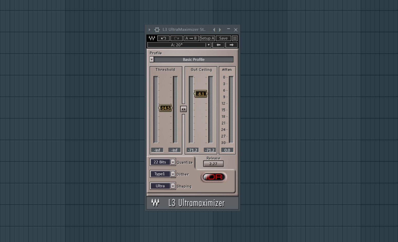Expand the plugin window menu triangle

coord(150,30)
